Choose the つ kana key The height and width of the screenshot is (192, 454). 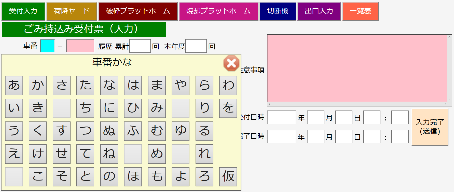(x=85, y=131)
